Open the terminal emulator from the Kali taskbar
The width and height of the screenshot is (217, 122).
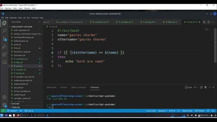[x=21, y=115]
